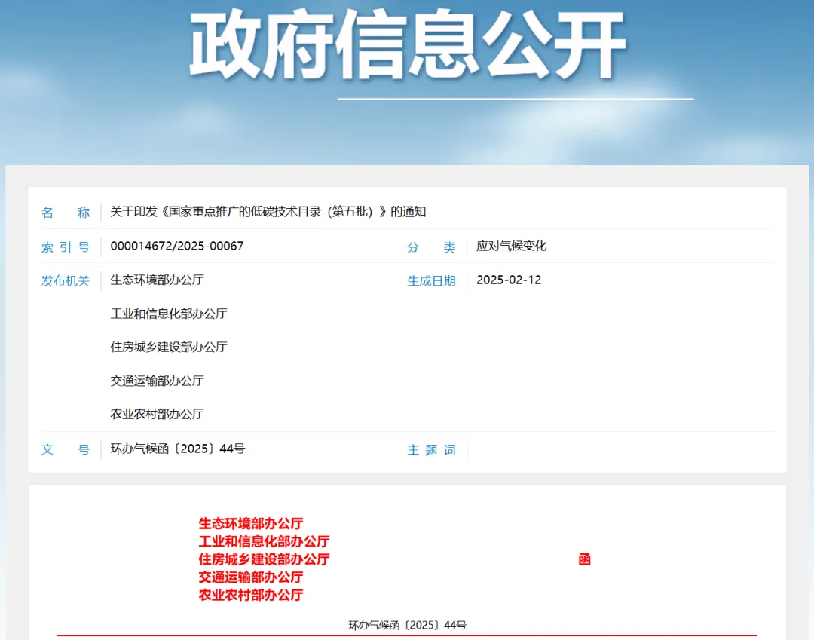Screen dimensions: 814x640
Task: Click 工业和信息化部办公厅 in the metadata table
Action: coord(169,314)
